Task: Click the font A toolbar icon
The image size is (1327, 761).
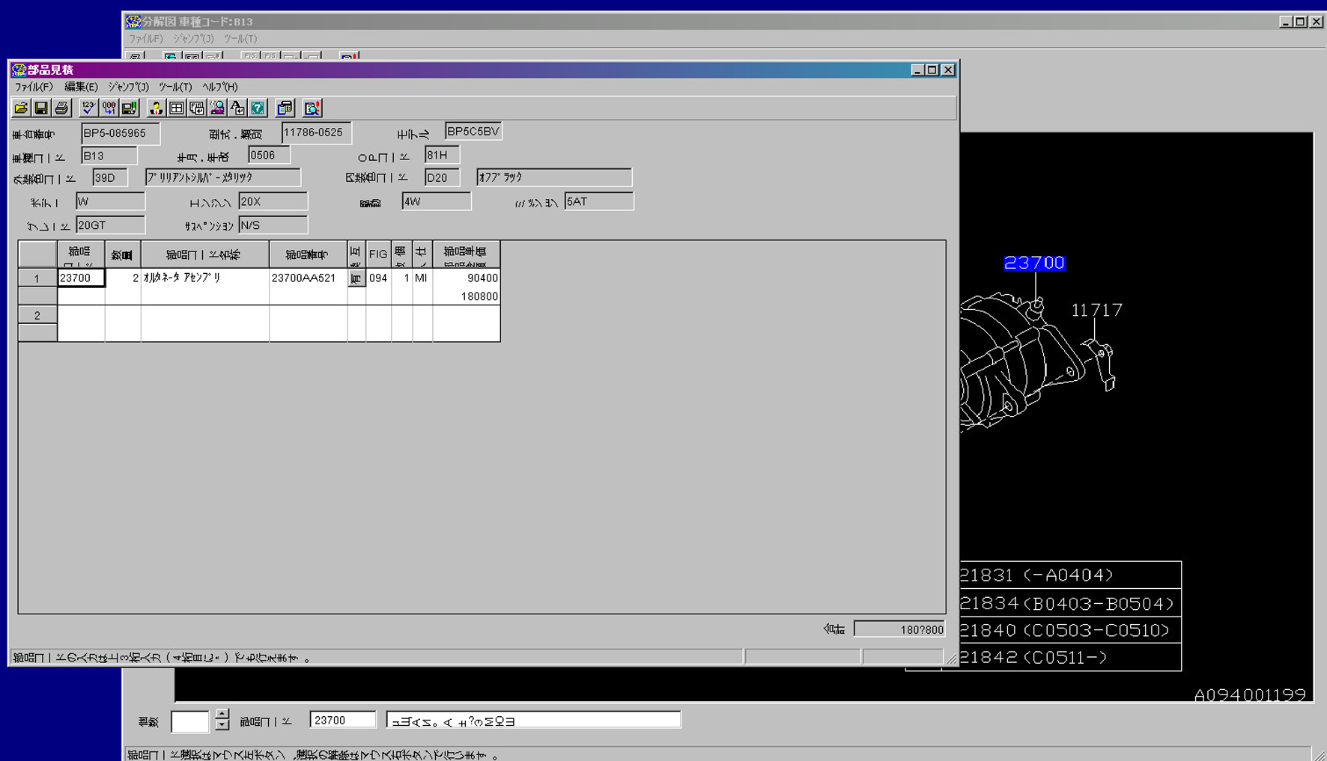Action: point(237,109)
